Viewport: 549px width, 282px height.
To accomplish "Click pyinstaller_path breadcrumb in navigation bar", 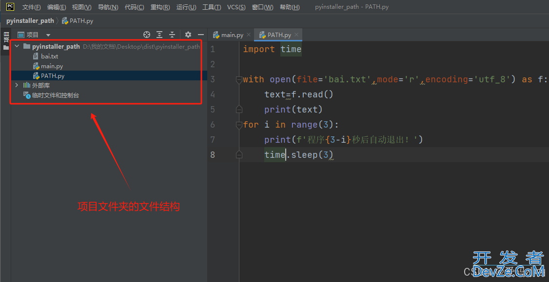I will pyautogui.click(x=30, y=20).
